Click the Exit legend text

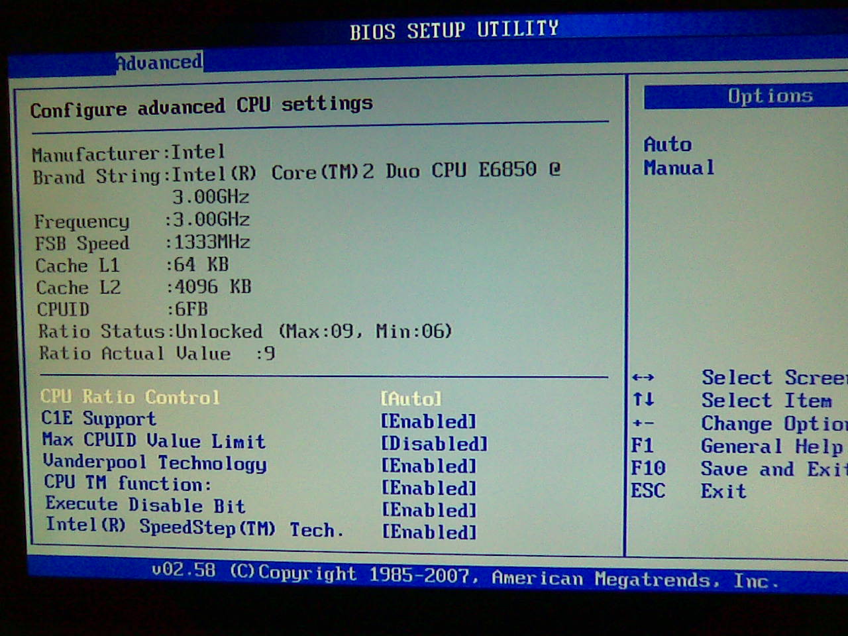point(723,492)
